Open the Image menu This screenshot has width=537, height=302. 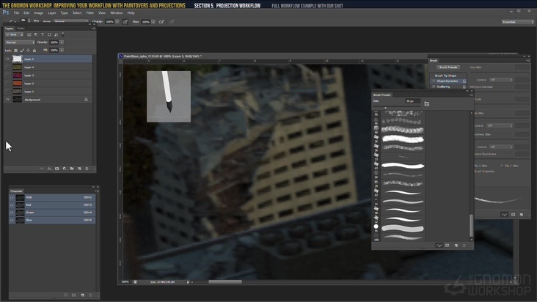click(x=38, y=12)
